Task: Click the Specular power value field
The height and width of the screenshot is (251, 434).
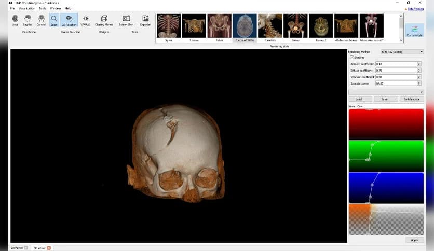Action: click(396, 83)
